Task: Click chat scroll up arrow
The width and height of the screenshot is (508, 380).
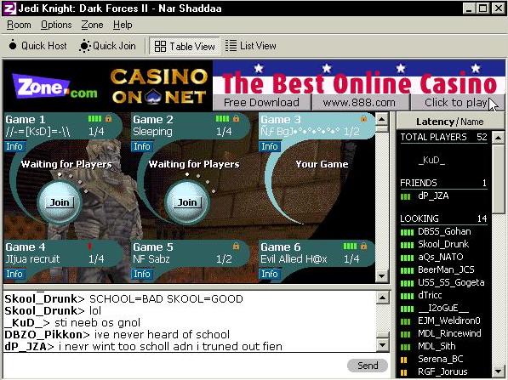Action: (x=382, y=298)
